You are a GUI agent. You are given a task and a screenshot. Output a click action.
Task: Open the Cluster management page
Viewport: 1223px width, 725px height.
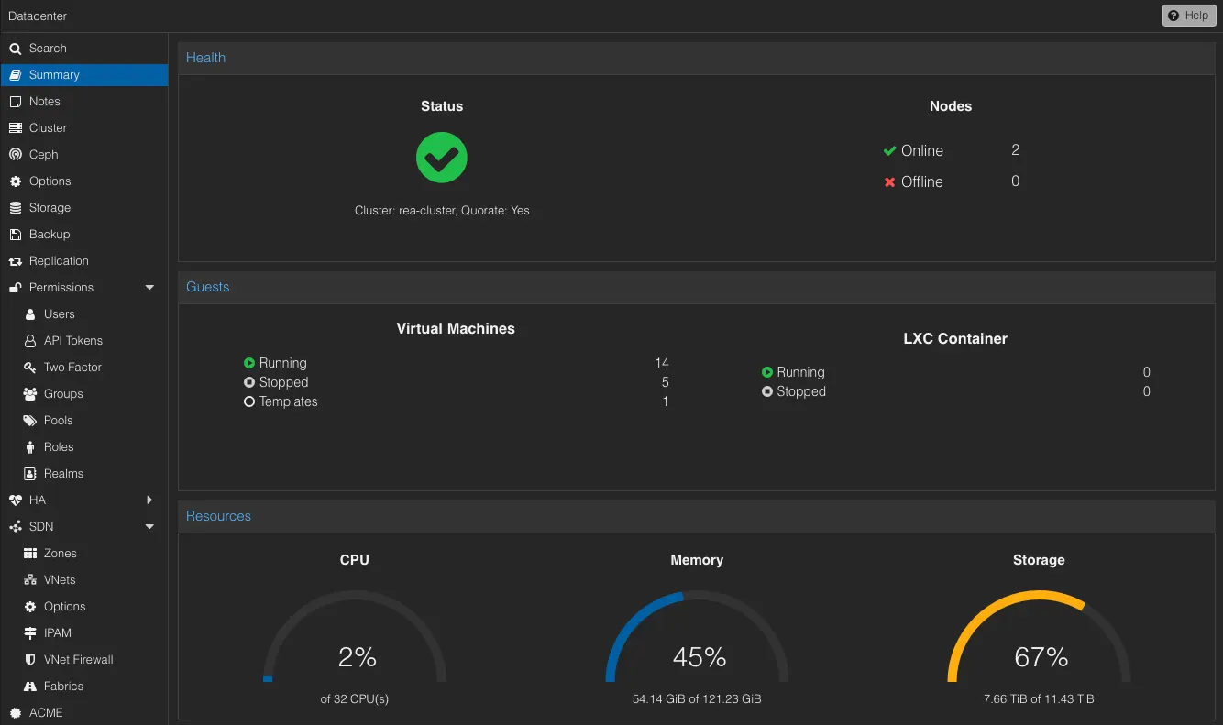[47, 127]
